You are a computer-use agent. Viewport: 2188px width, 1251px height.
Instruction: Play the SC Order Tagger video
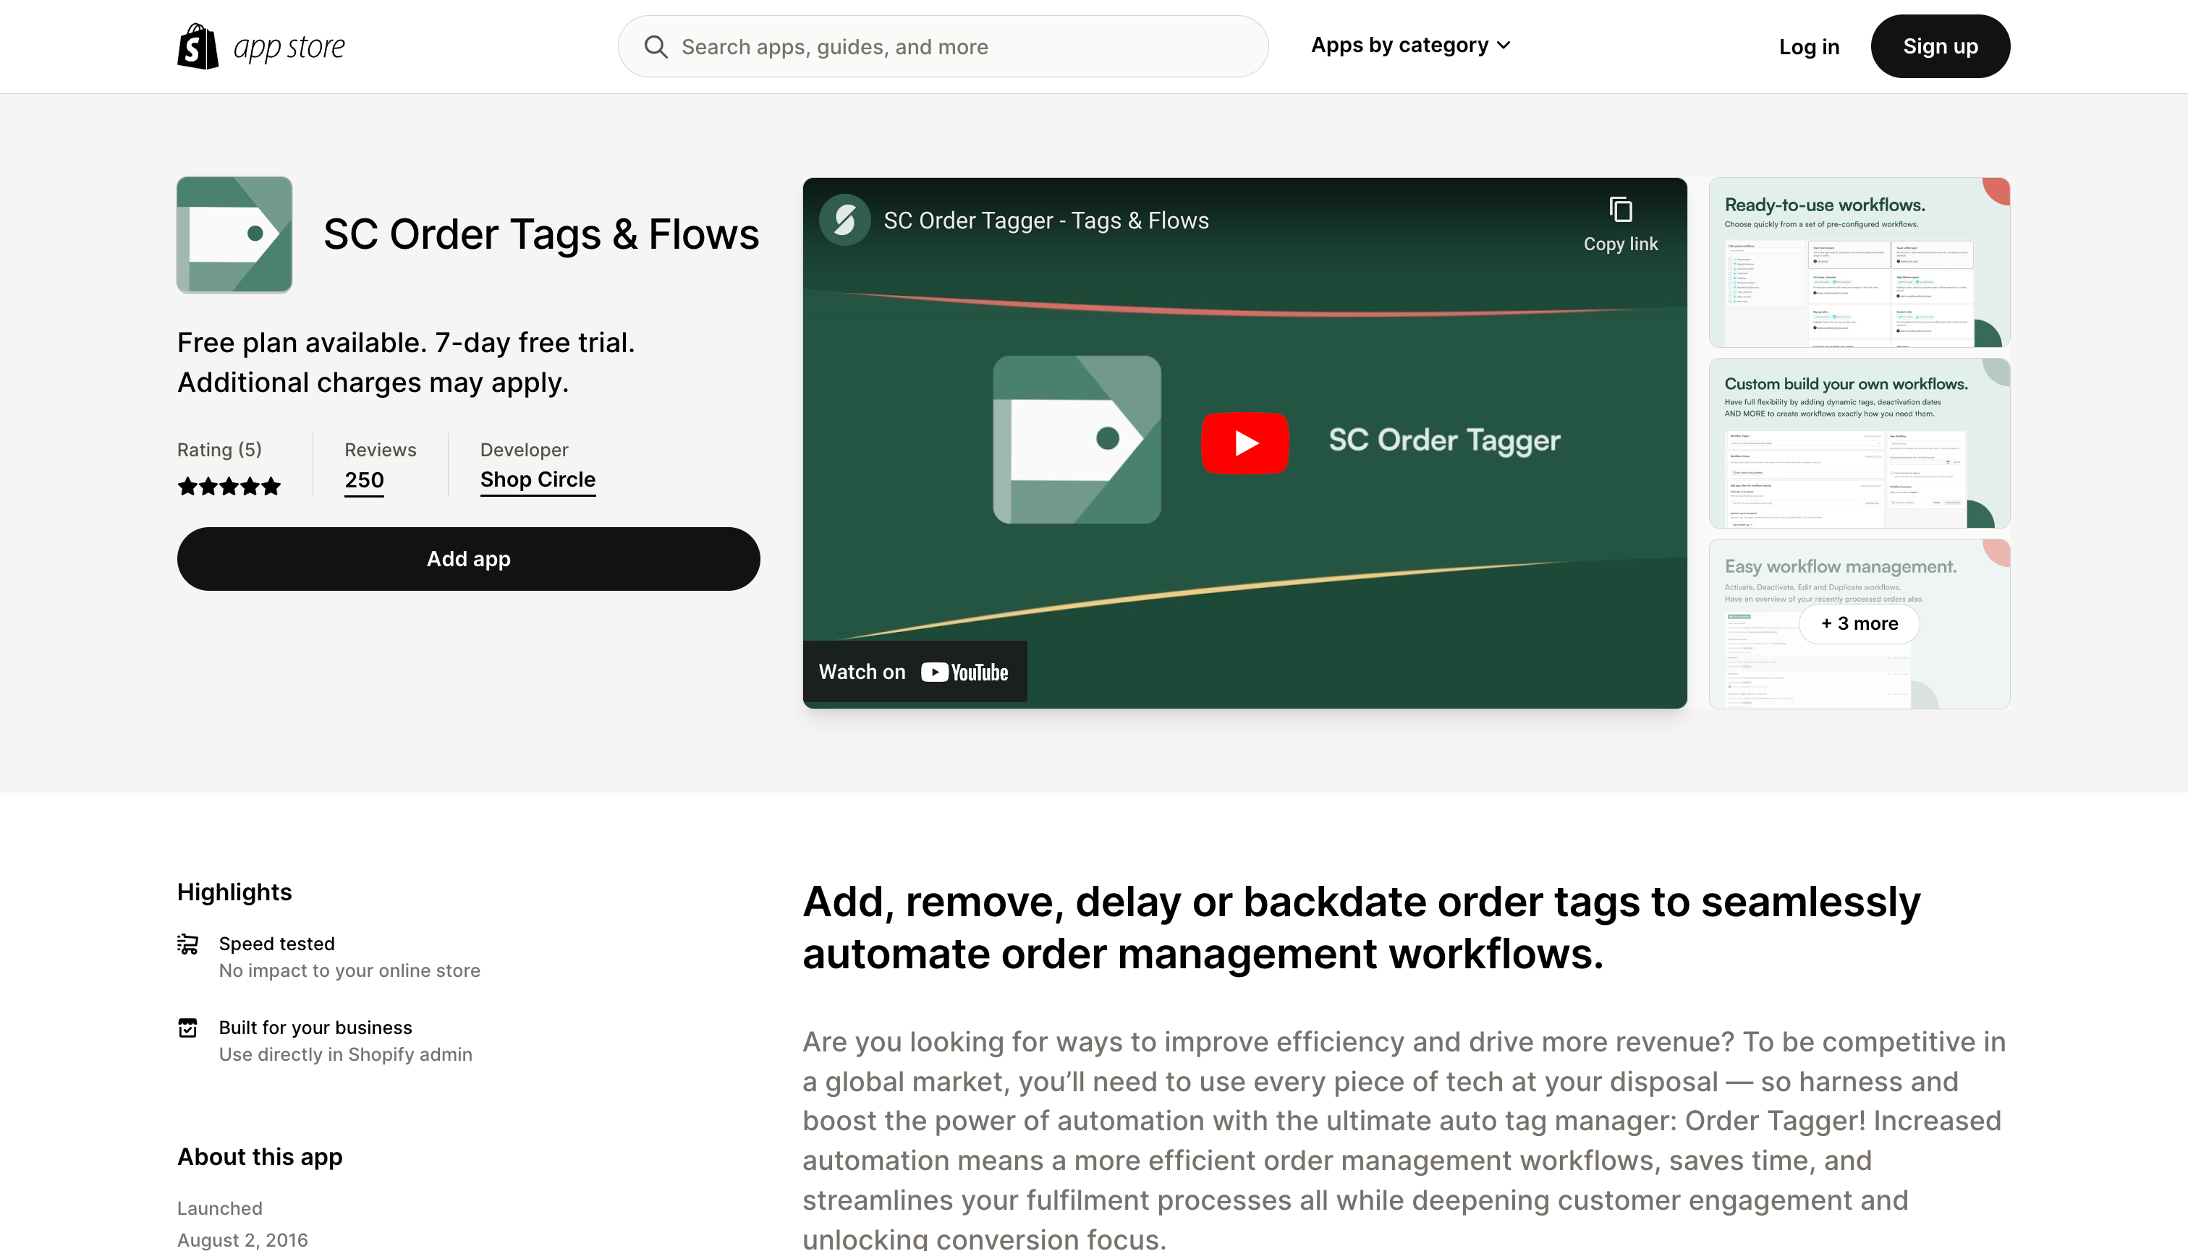pyautogui.click(x=1245, y=443)
